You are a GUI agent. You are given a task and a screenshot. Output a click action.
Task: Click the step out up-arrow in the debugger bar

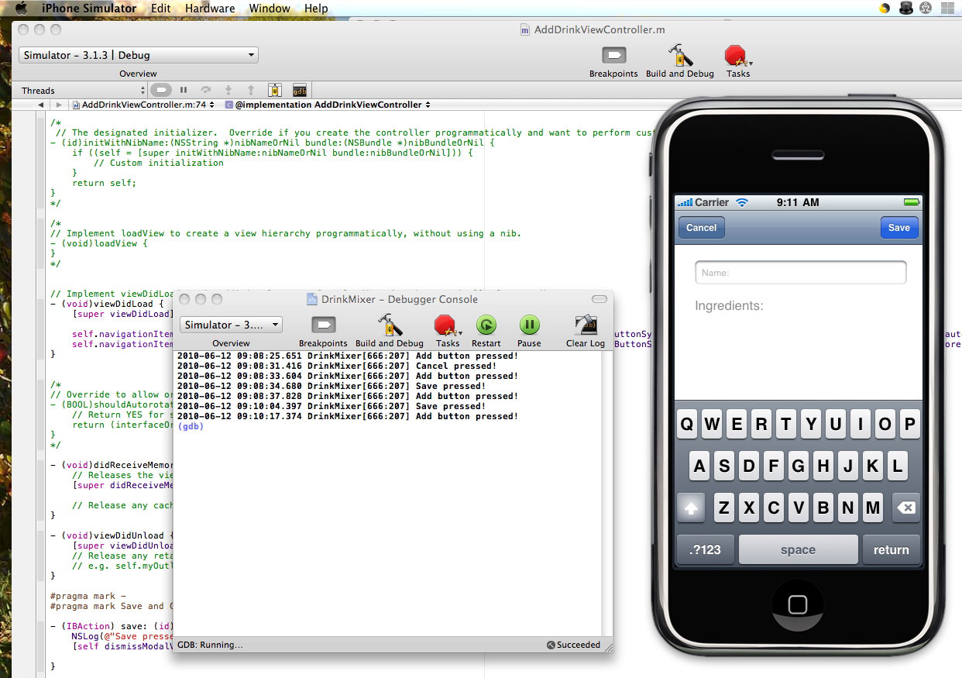(251, 90)
